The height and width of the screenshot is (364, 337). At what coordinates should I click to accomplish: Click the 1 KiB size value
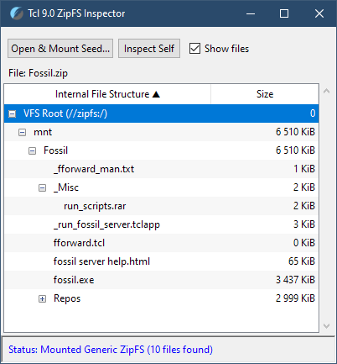point(304,169)
